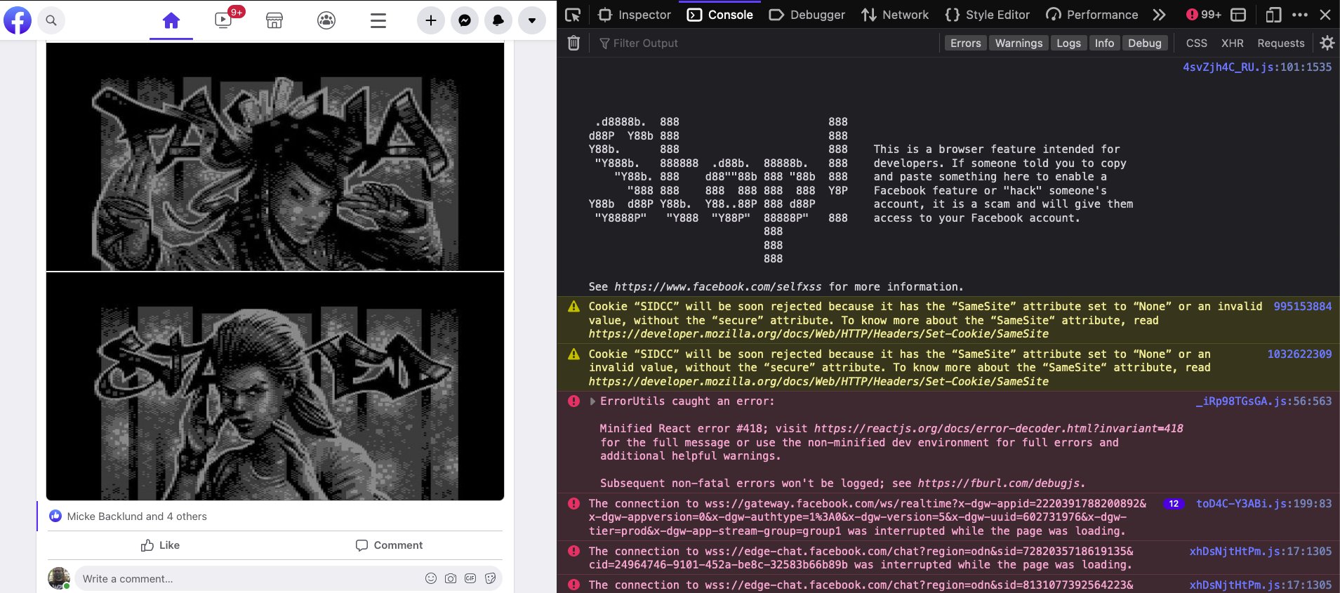Viewport: 1340px width, 593px height.
Task: Toggle responsive design mode icon
Action: tap(1273, 15)
